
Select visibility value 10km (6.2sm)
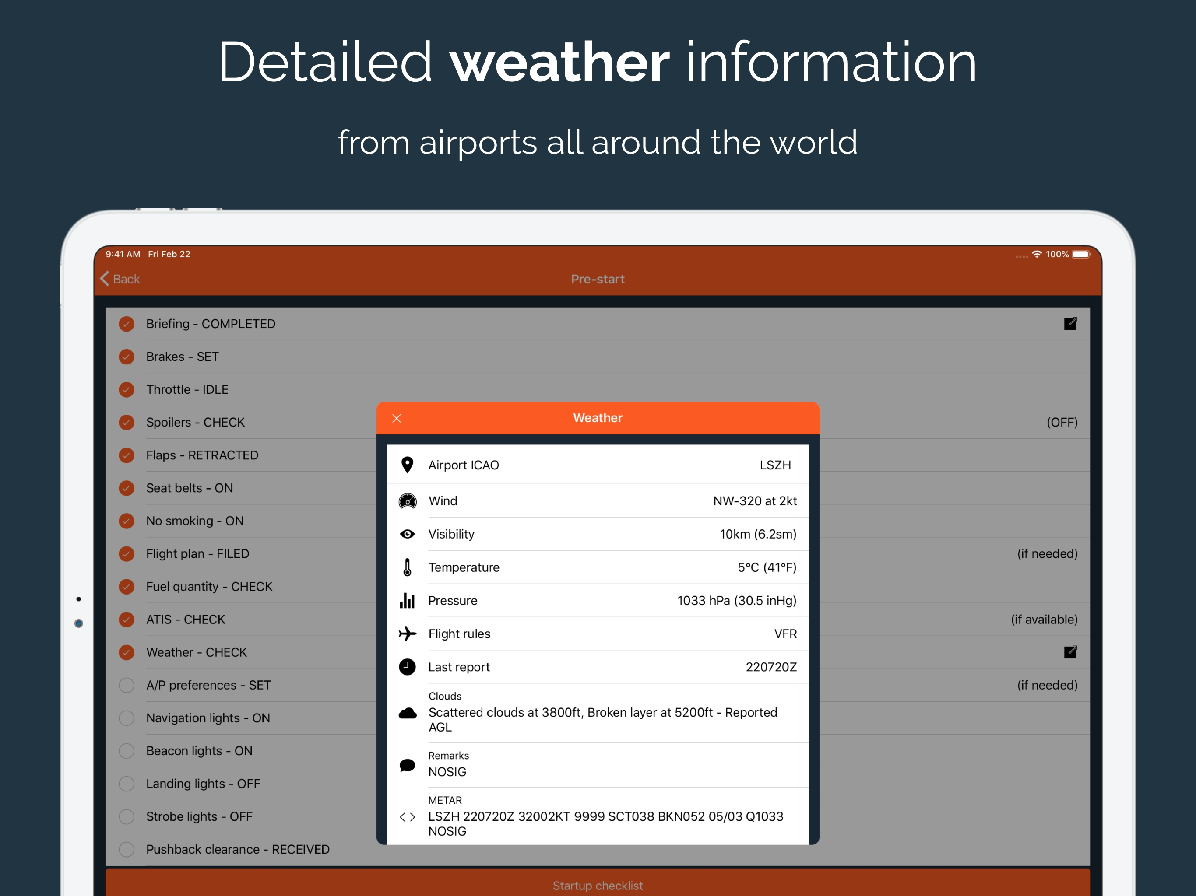pos(758,534)
